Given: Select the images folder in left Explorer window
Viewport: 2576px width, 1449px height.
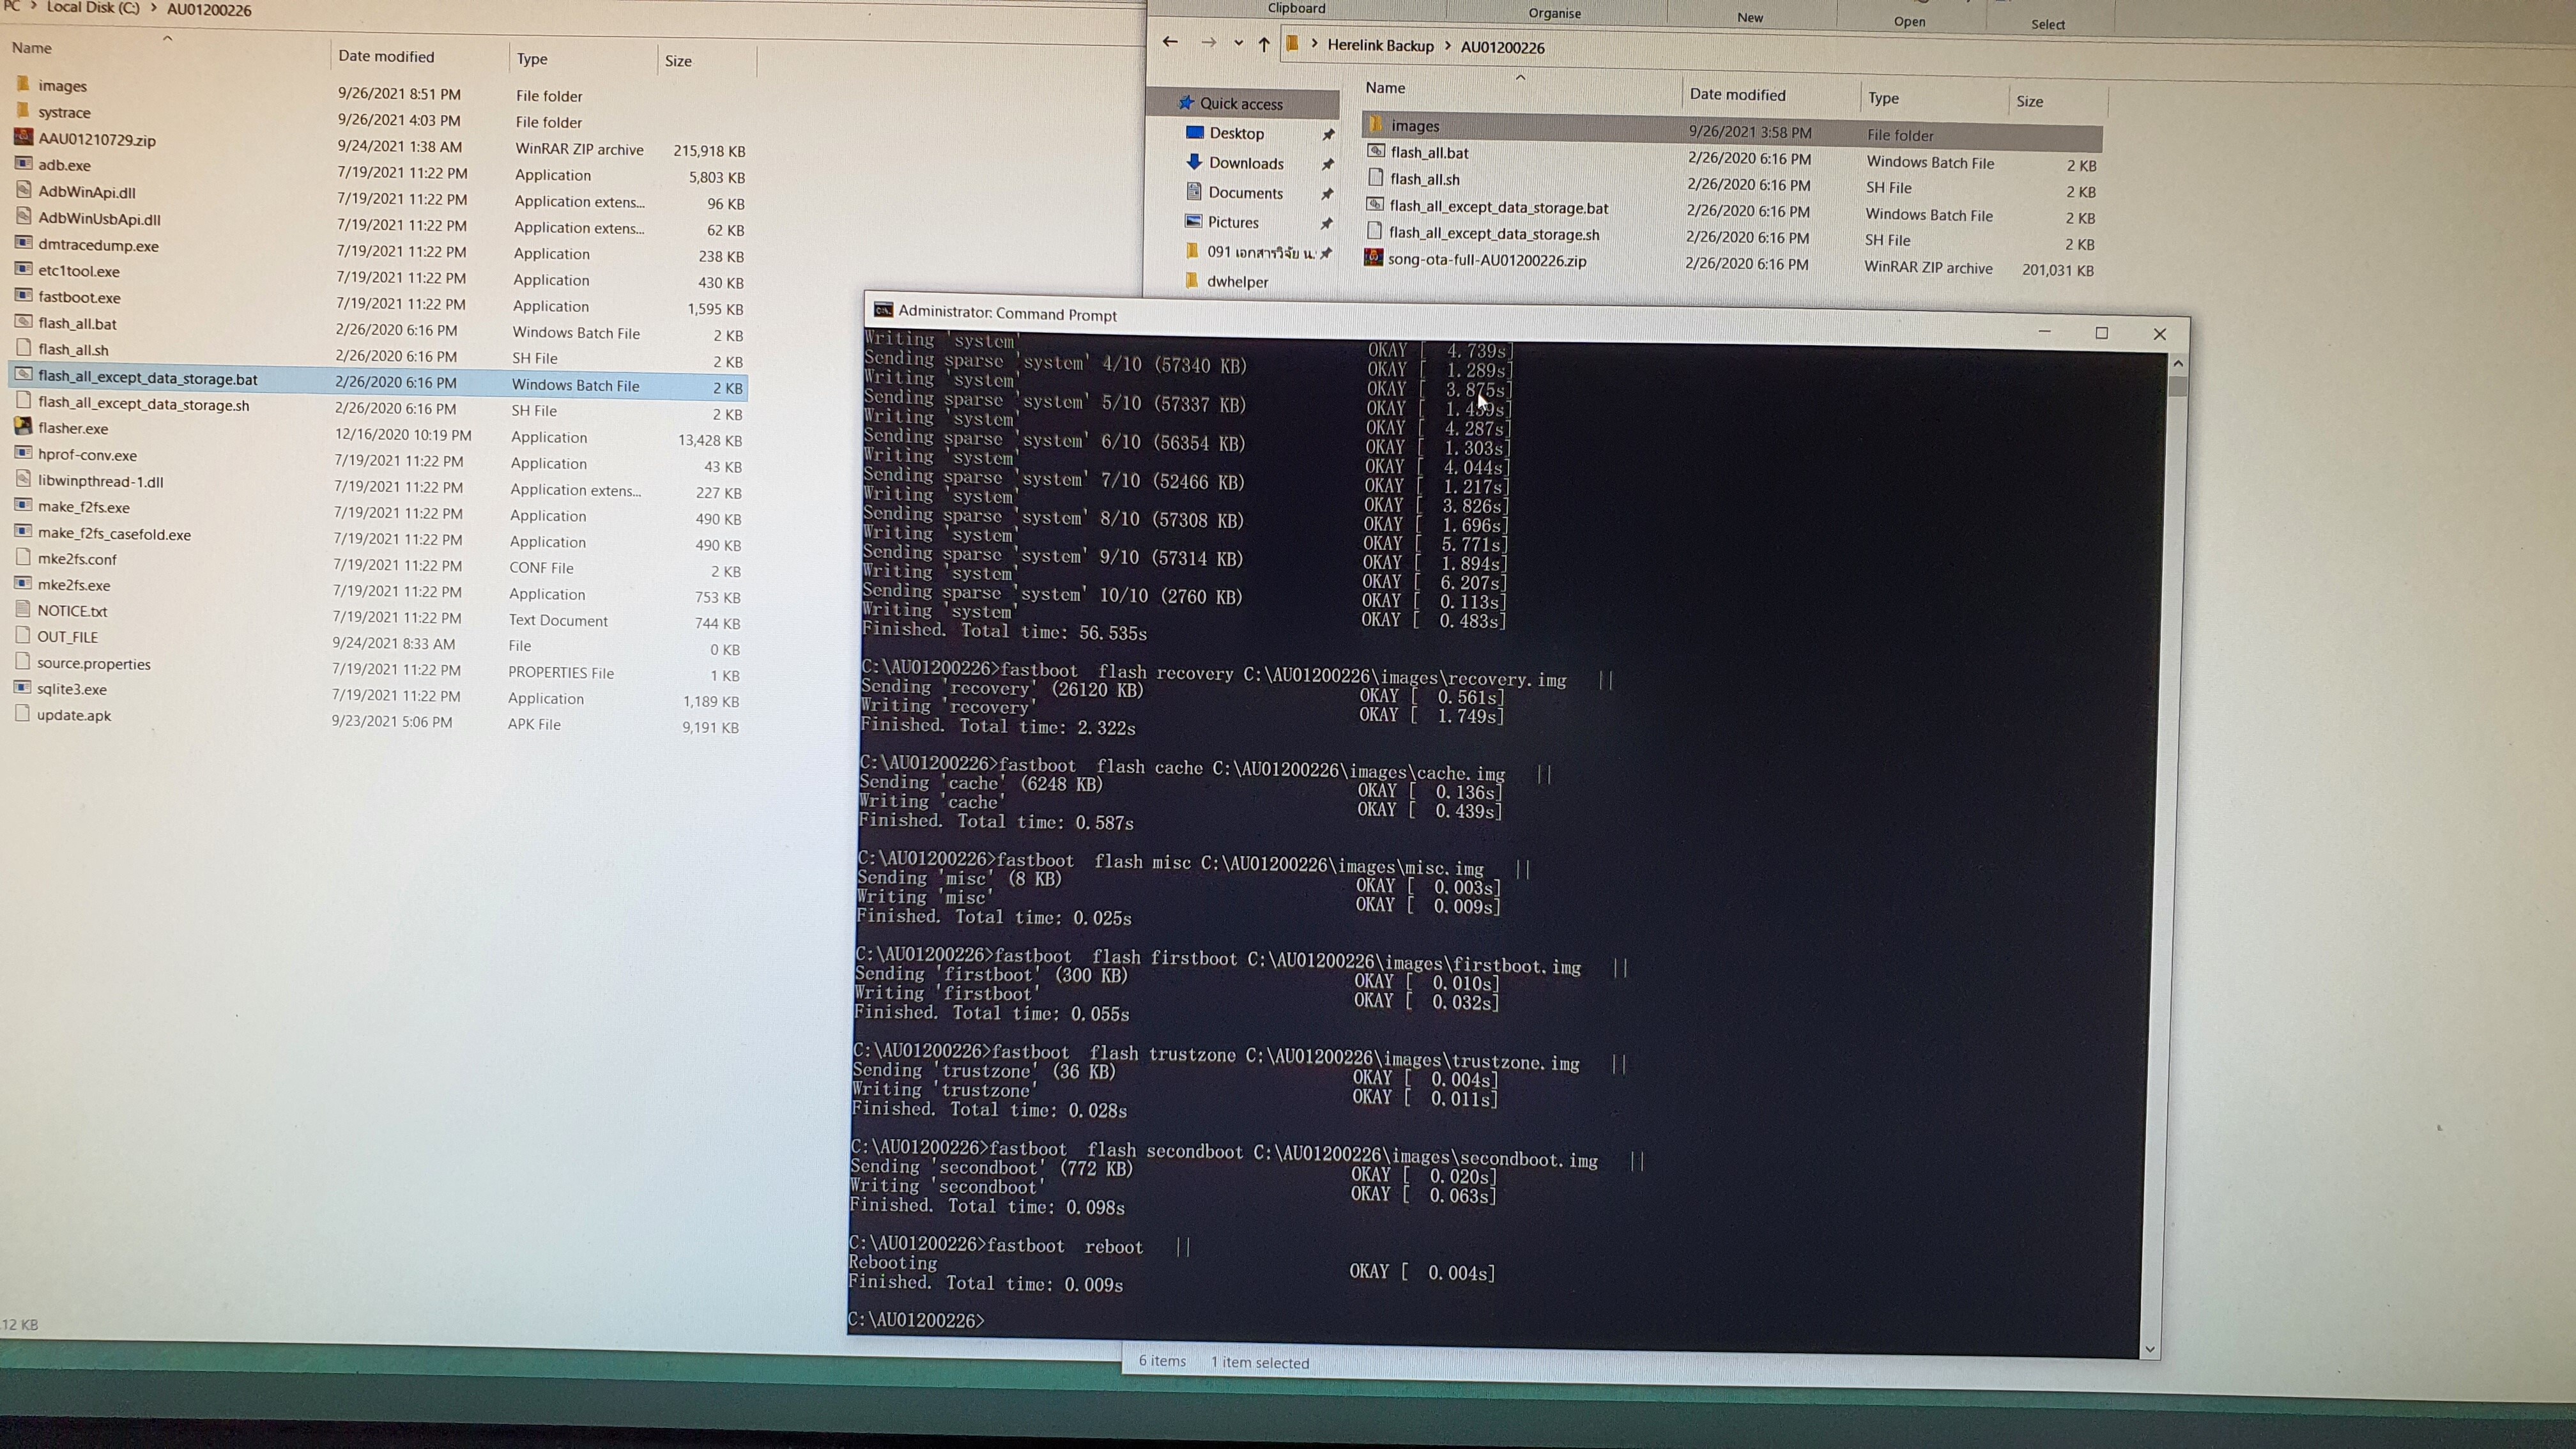Looking at the screenshot, I should pyautogui.click(x=62, y=86).
